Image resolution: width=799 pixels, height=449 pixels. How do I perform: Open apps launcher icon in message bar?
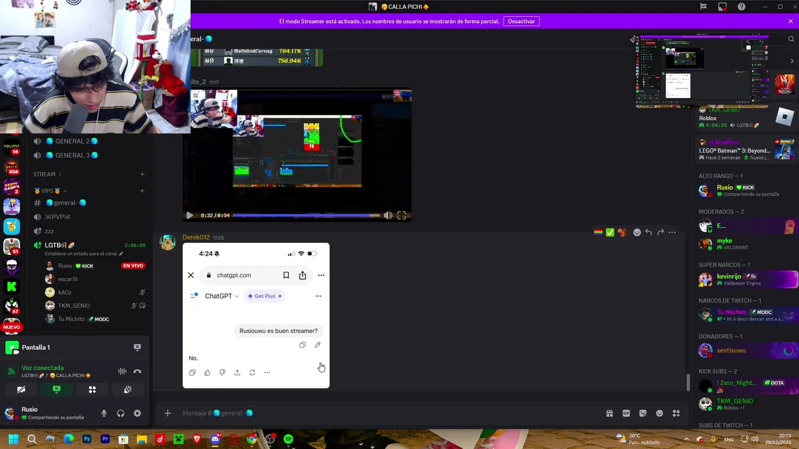[x=676, y=413]
